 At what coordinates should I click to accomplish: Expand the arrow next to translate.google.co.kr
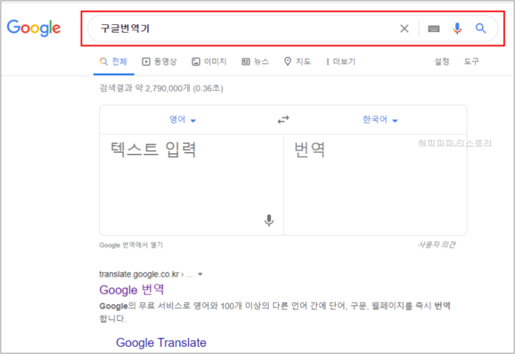tap(200, 274)
